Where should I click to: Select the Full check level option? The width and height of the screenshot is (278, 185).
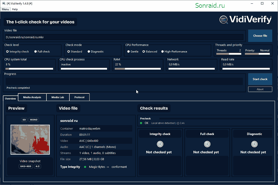tap(42, 51)
